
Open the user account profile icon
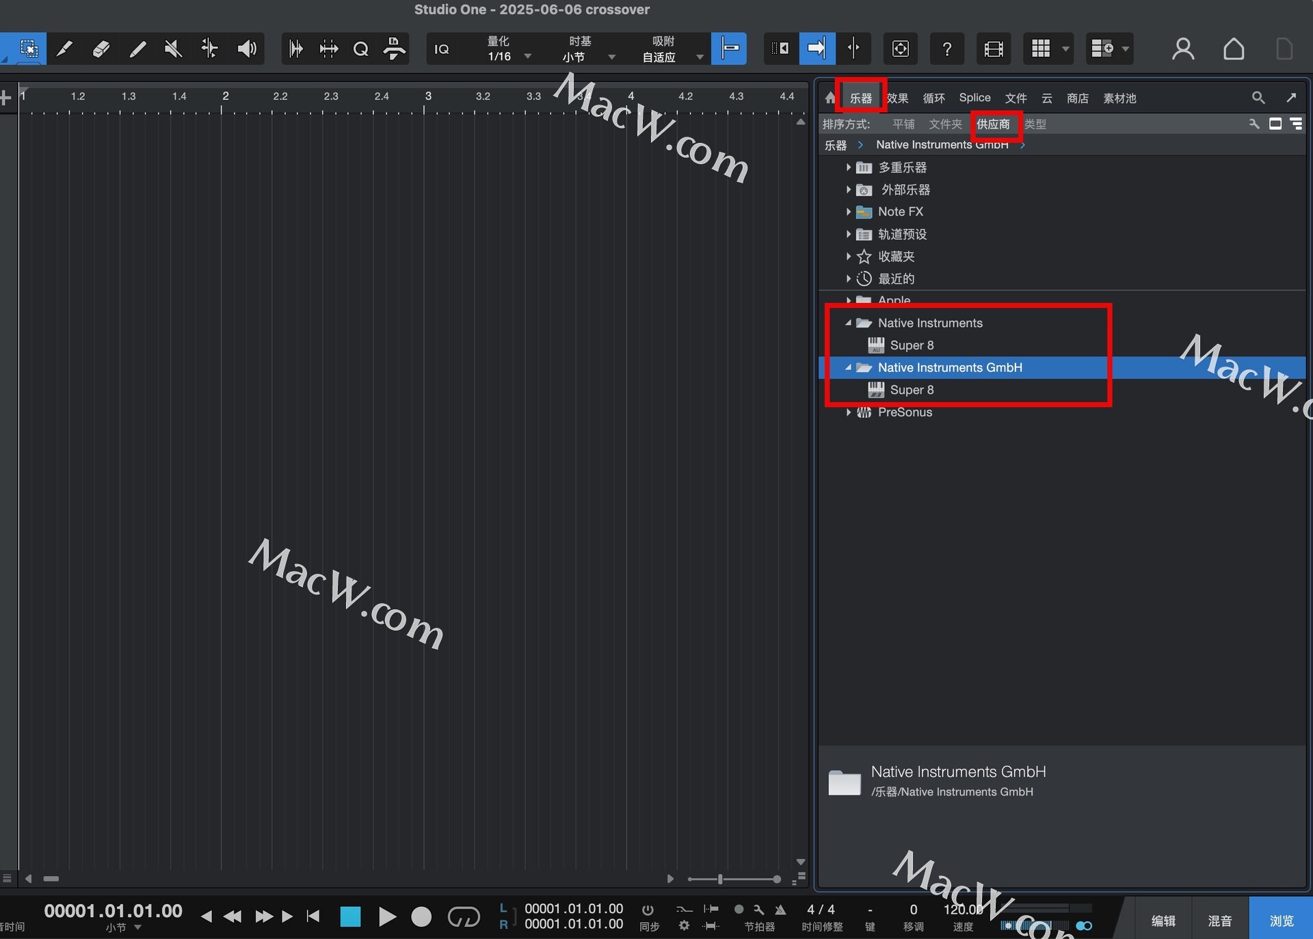click(x=1183, y=49)
